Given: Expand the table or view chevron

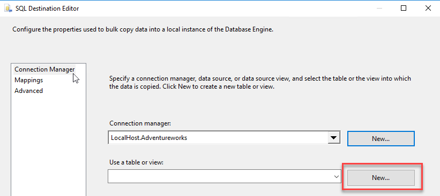Looking at the screenshot, I should tap(336, 177).
